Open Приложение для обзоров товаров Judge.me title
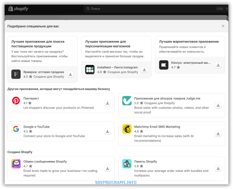The width and height of the screenshot is (233, 189). pos(167,98)
